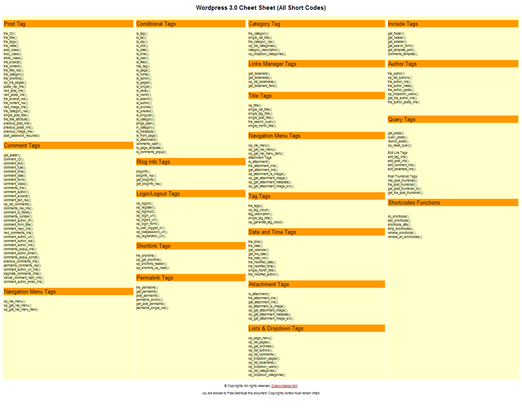Click permalink_single_rss(); entry
This screenshot has height=418, width=522.
pos(153,308)
